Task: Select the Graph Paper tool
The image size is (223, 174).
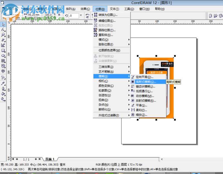Action: (x=3, y=61)
